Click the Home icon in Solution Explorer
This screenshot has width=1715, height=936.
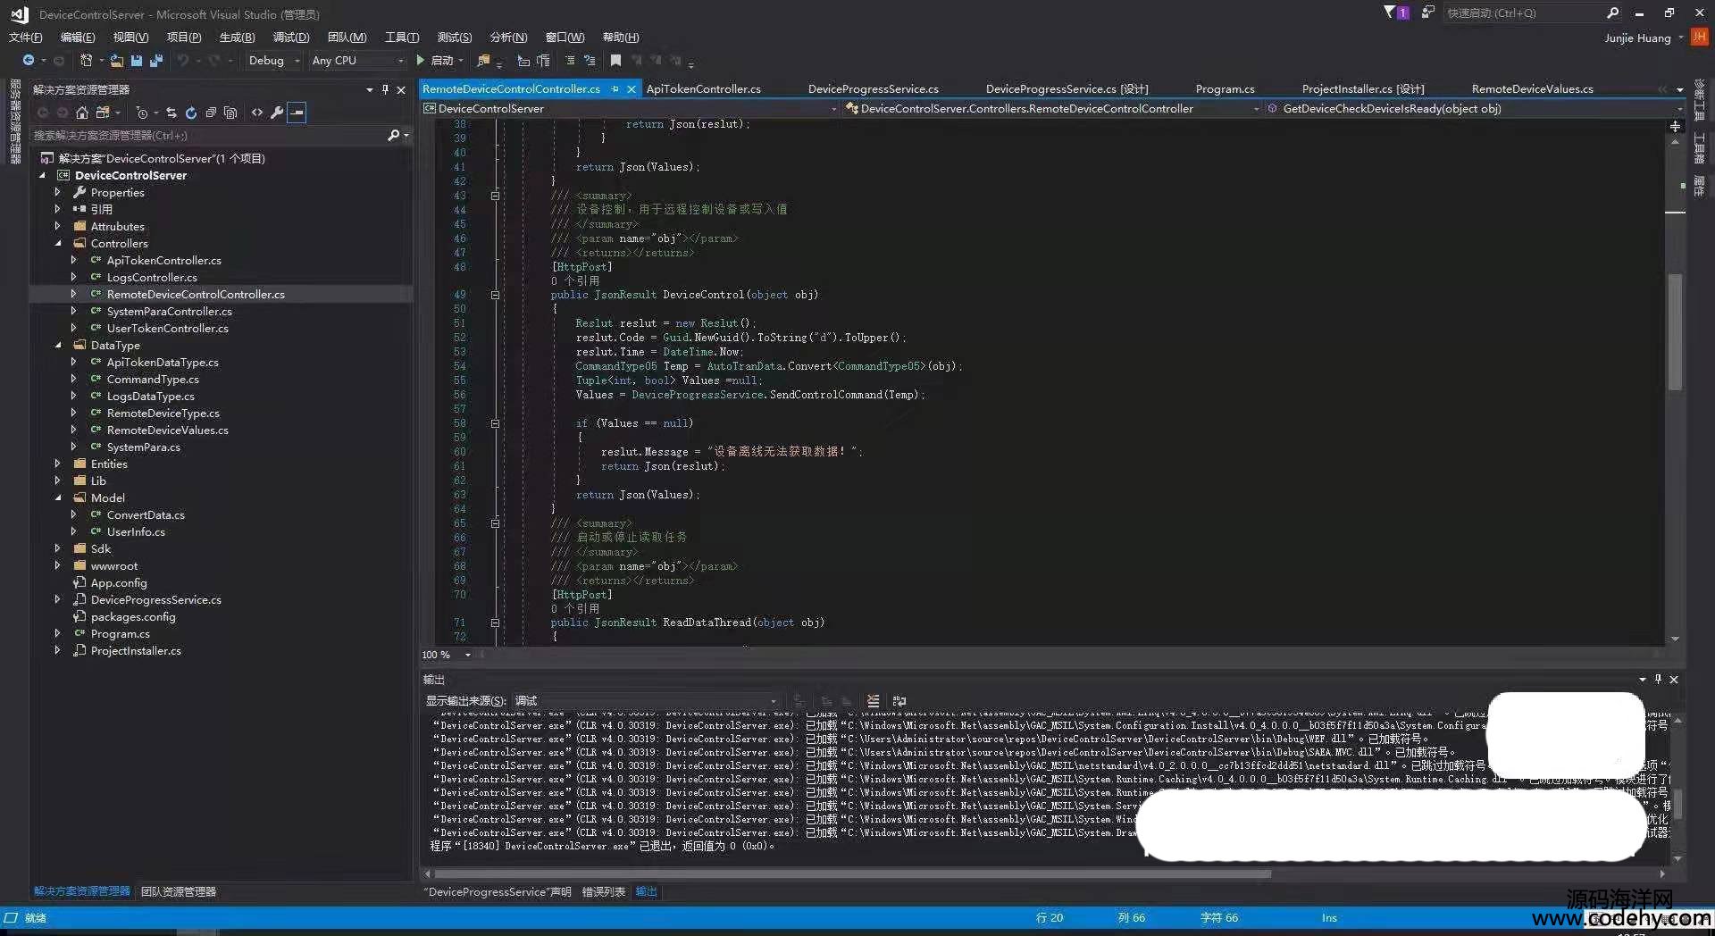[x=82, y=113]
